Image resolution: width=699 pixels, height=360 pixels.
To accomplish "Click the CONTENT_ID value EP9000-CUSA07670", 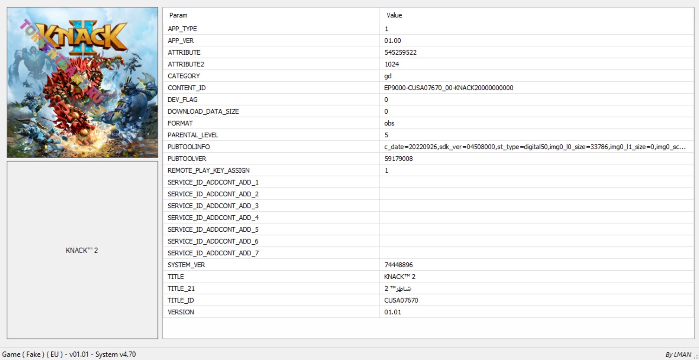I will (x=448, y=88).
